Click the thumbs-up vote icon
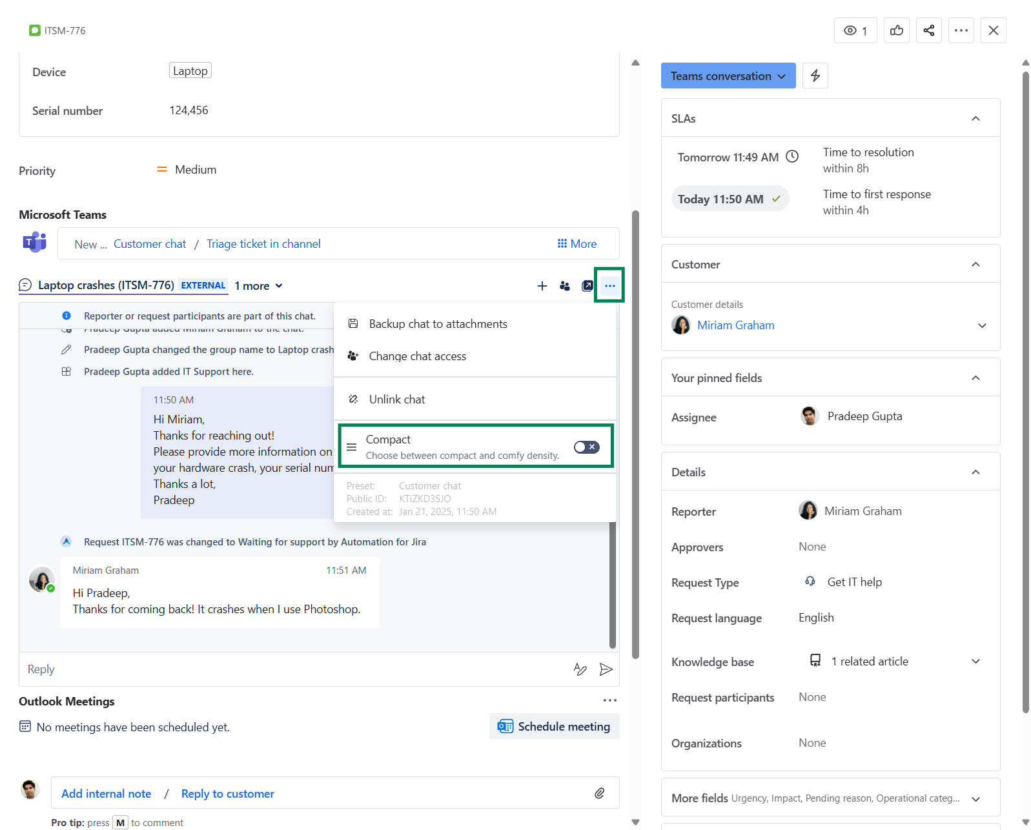 coord(896,30)
